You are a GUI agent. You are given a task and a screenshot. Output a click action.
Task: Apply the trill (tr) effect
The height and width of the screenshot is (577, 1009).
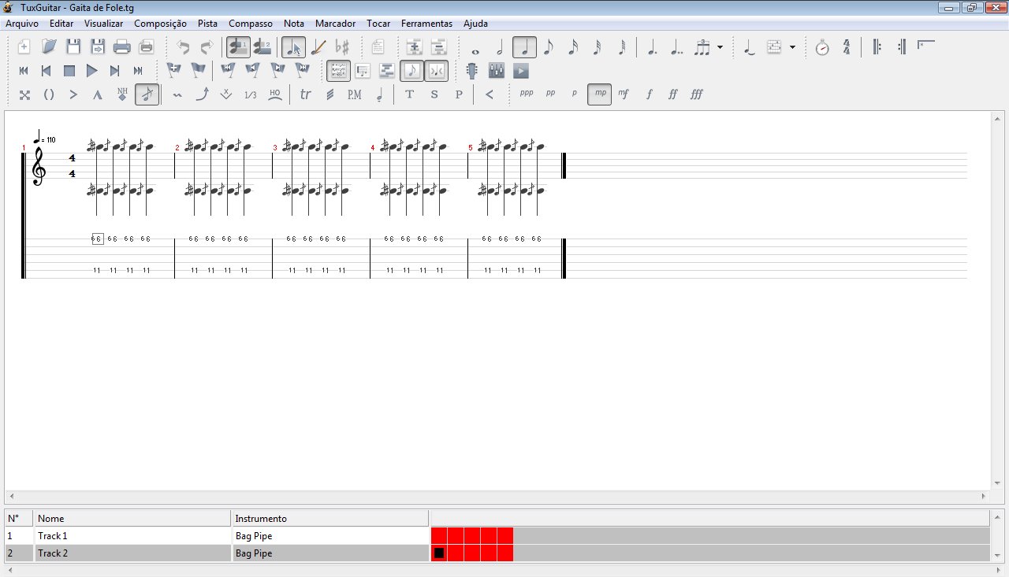point(306,94)
